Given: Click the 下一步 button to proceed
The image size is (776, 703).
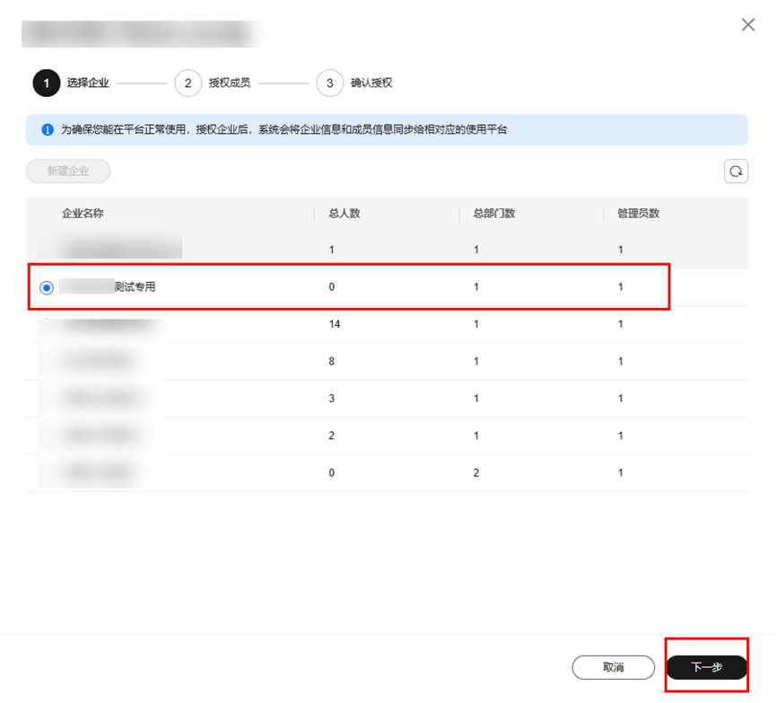Looking at the screenshot, I should click(707, 667).
